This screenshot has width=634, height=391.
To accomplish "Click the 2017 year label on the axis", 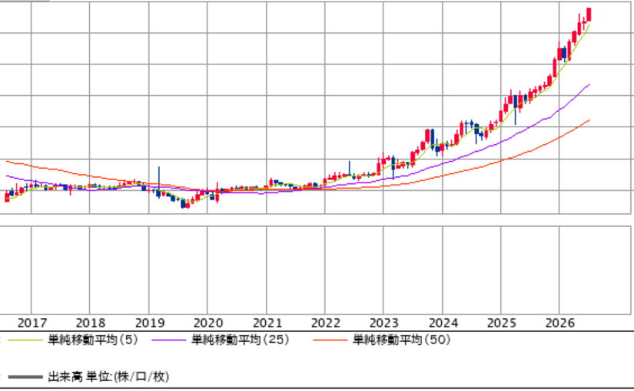I will coord(32,324).
